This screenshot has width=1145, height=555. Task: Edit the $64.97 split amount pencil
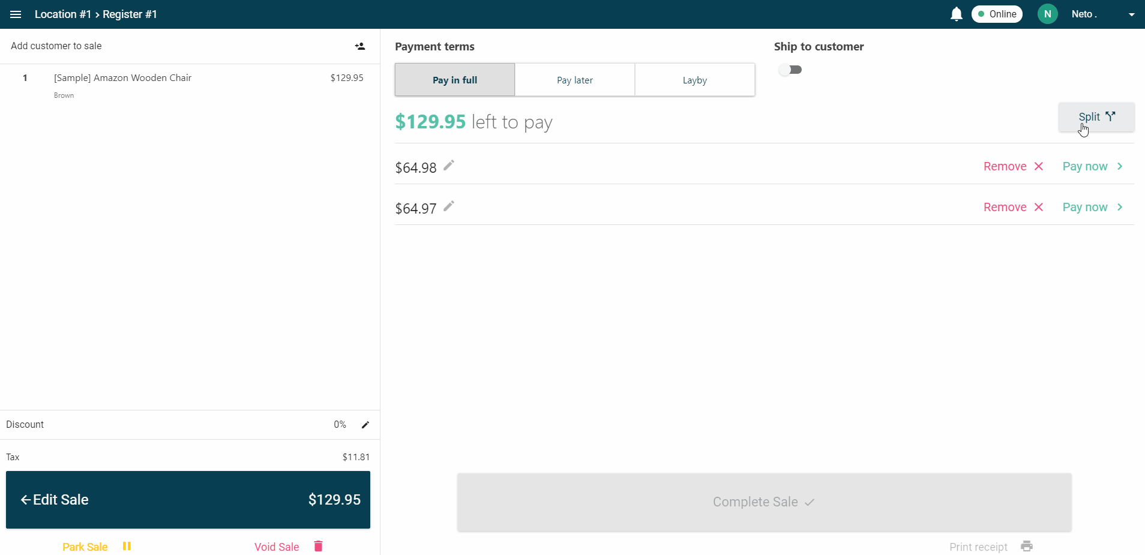coord(449,206)
